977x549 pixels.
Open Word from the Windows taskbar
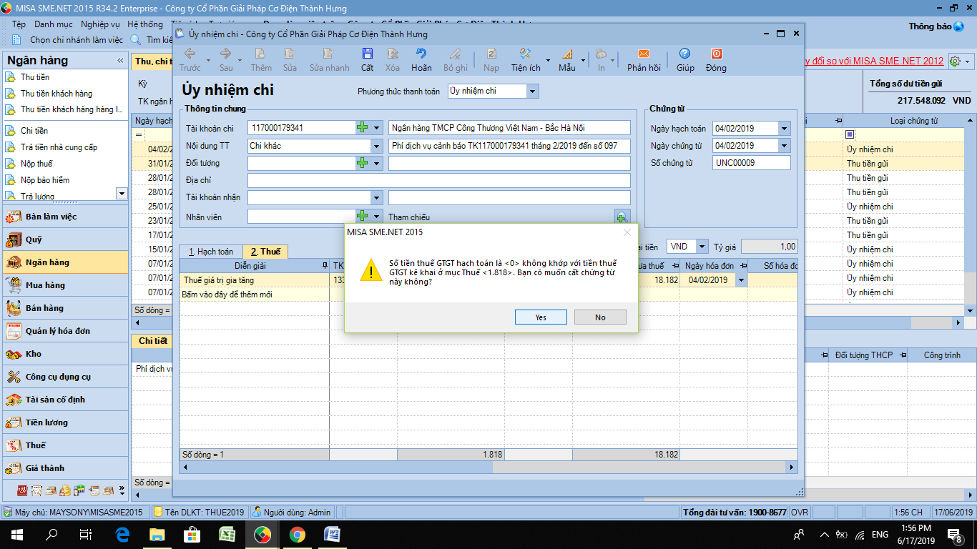tap(333, 535)
